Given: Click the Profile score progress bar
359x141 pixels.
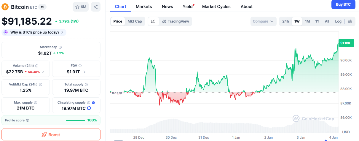Looking at the screenshot, I should tap(76, 120).
